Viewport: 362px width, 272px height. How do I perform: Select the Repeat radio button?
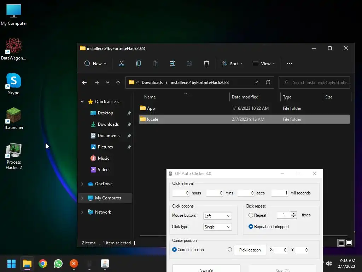click(x=251, y=215)
